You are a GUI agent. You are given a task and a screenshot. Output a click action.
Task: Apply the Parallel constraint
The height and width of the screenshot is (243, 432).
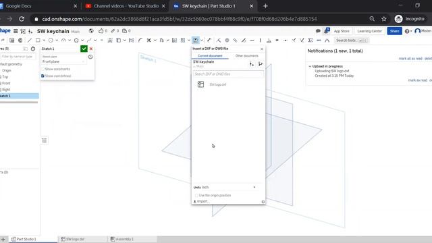click(x=236, y=40)
